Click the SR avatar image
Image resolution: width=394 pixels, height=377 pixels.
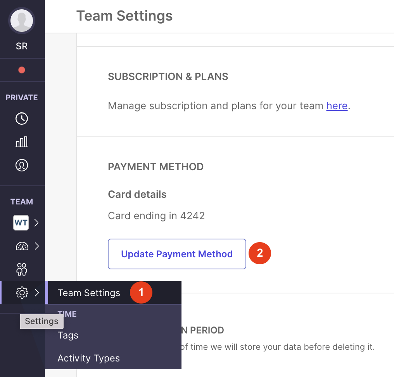tap(22, 21)
